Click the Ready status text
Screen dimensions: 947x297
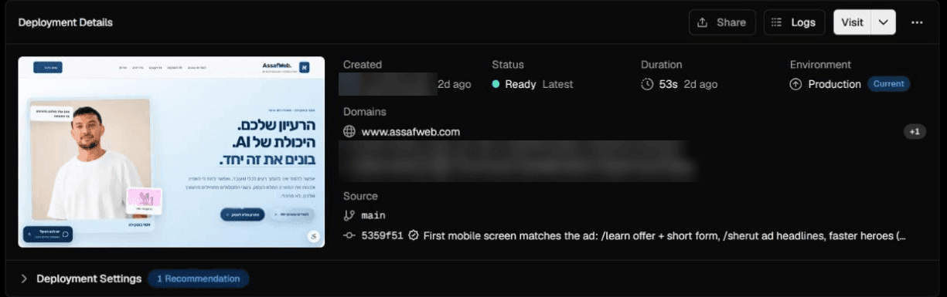pyautogui.click(x=520, y=84)
